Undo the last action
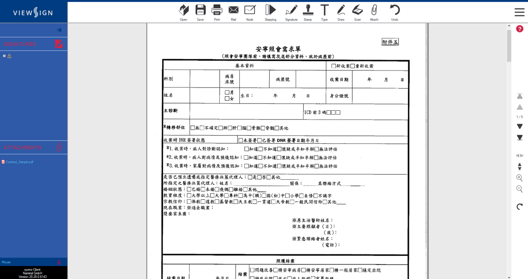Image resolution: width=528 pixels, height=279 pixels. pos(395,13)
